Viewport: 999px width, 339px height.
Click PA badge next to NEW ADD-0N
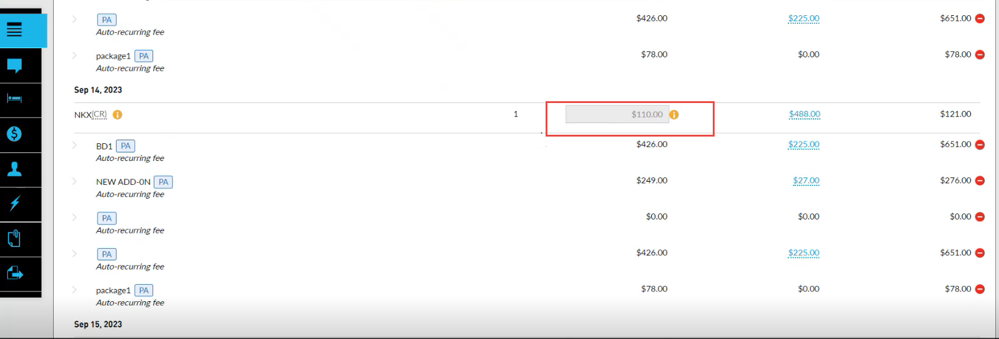pos(163,182)
